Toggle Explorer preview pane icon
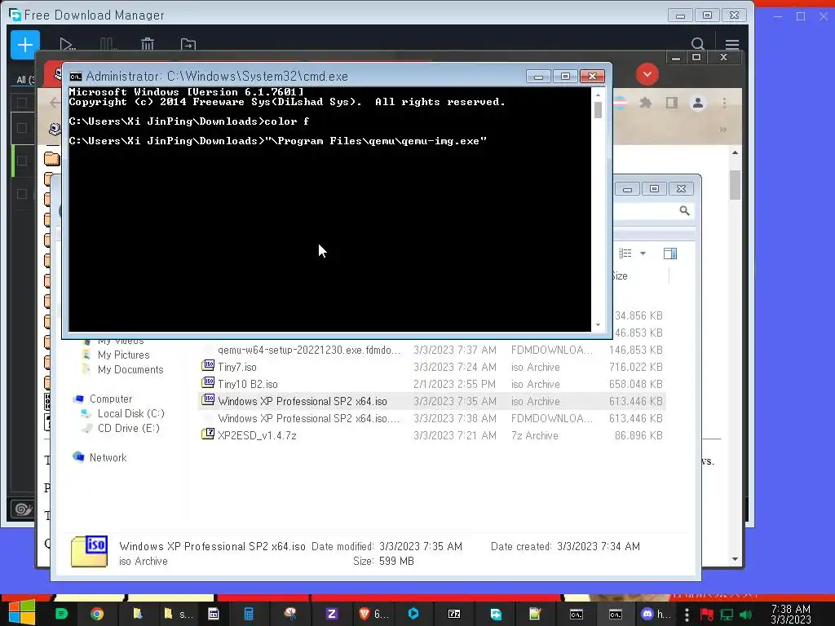The width and height of the screenshot is (835, 626). click(670, 253)
